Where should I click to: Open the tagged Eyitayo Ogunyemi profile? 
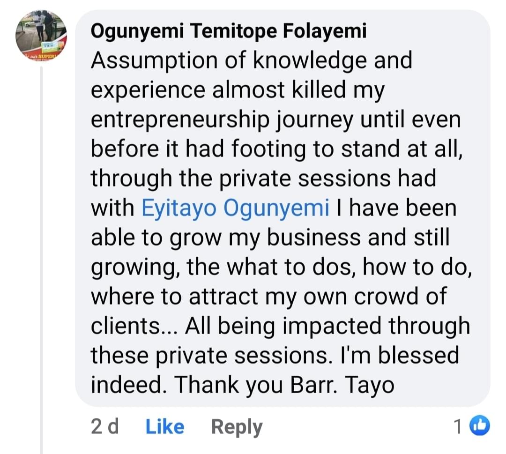pyautogui.click(x=235, y=208)
